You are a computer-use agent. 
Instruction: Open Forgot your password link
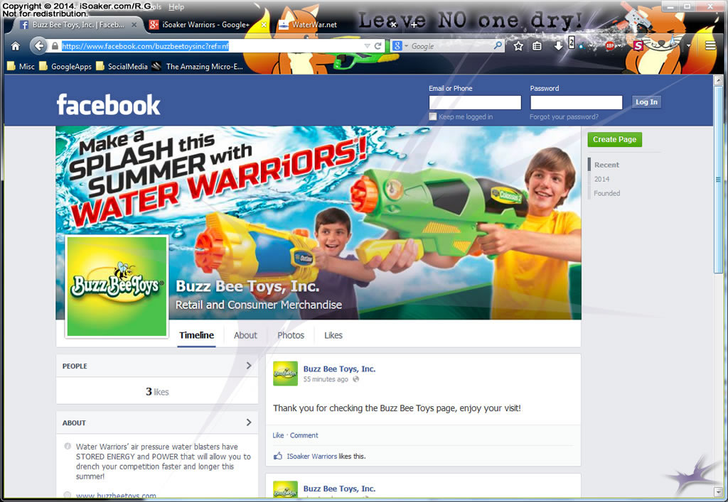[564, 117]
